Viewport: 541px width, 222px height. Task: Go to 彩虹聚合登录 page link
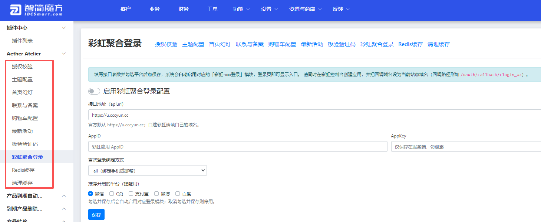coord(377,44)
